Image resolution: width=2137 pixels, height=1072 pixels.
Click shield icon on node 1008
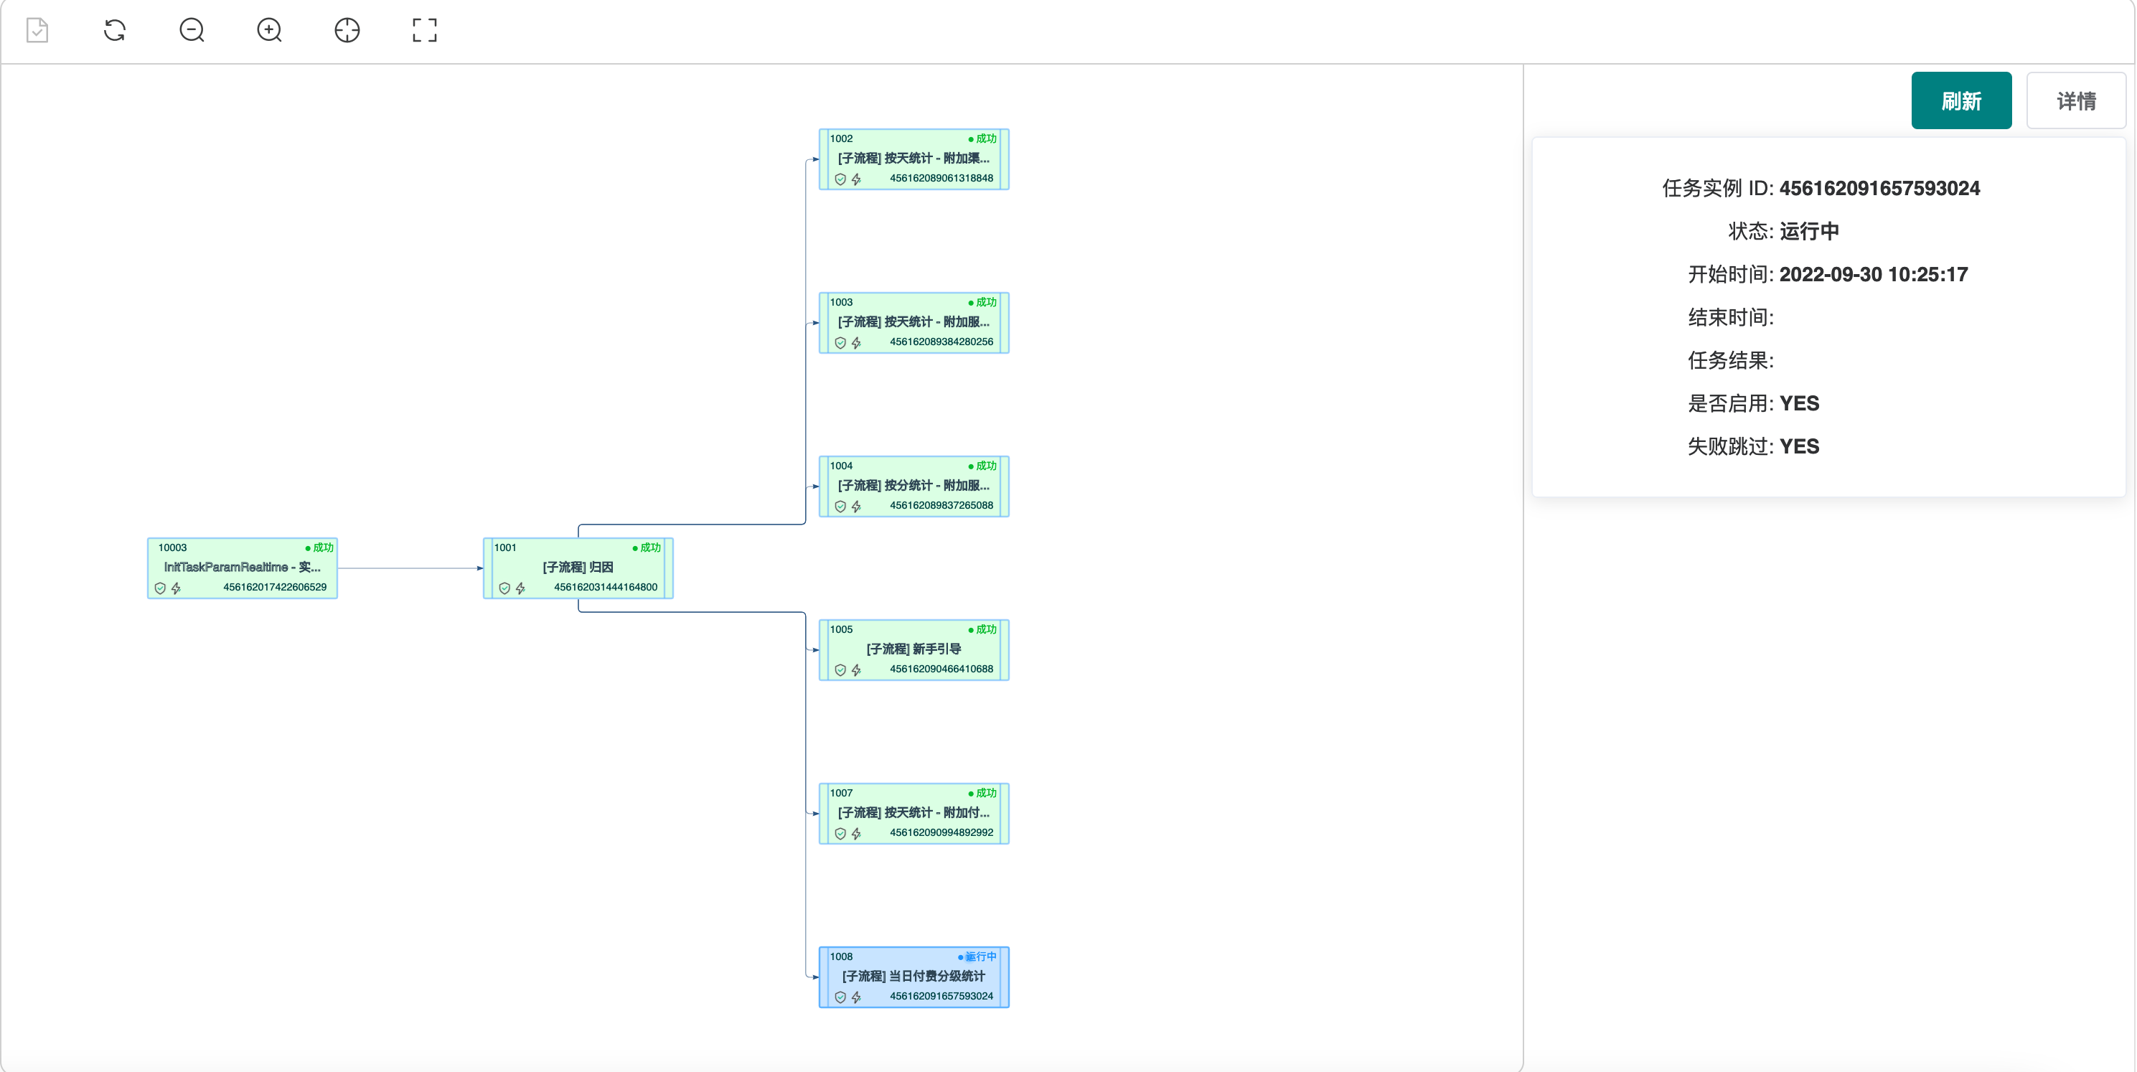click(840, 997)
